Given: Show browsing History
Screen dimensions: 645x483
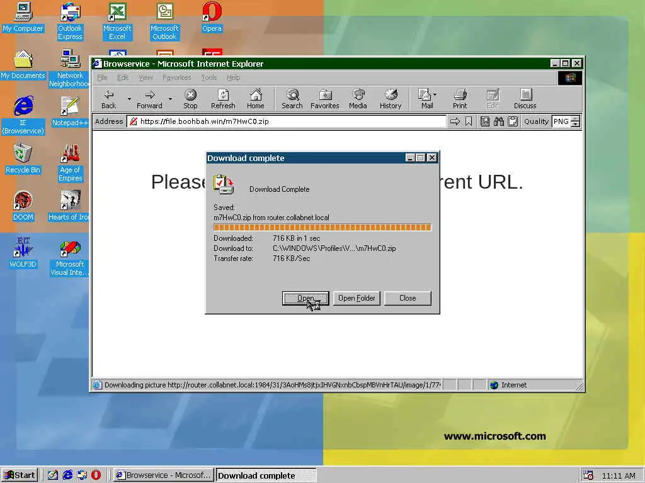Looking at the screenshot, I should (391, 99).
